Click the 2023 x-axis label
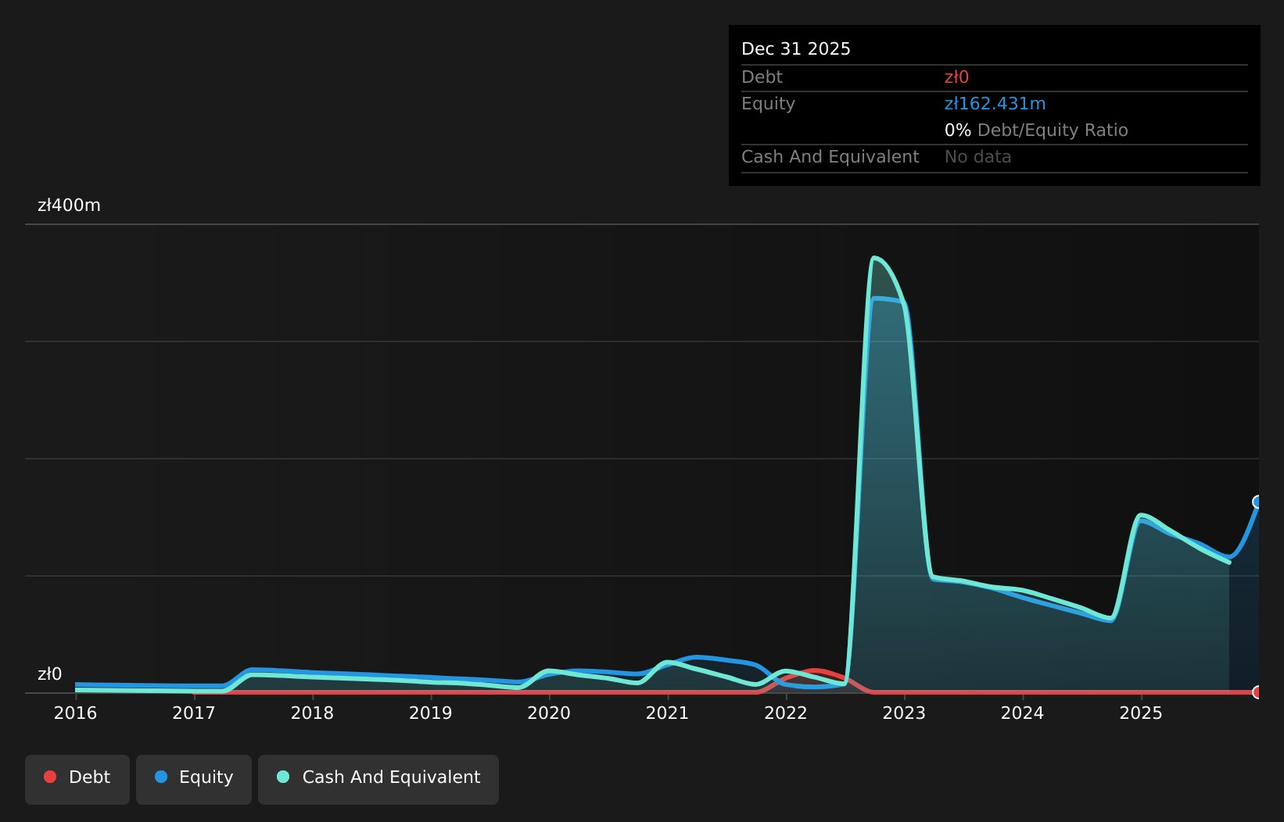Screen dimensions: 1284x822 tap(904, 713)
